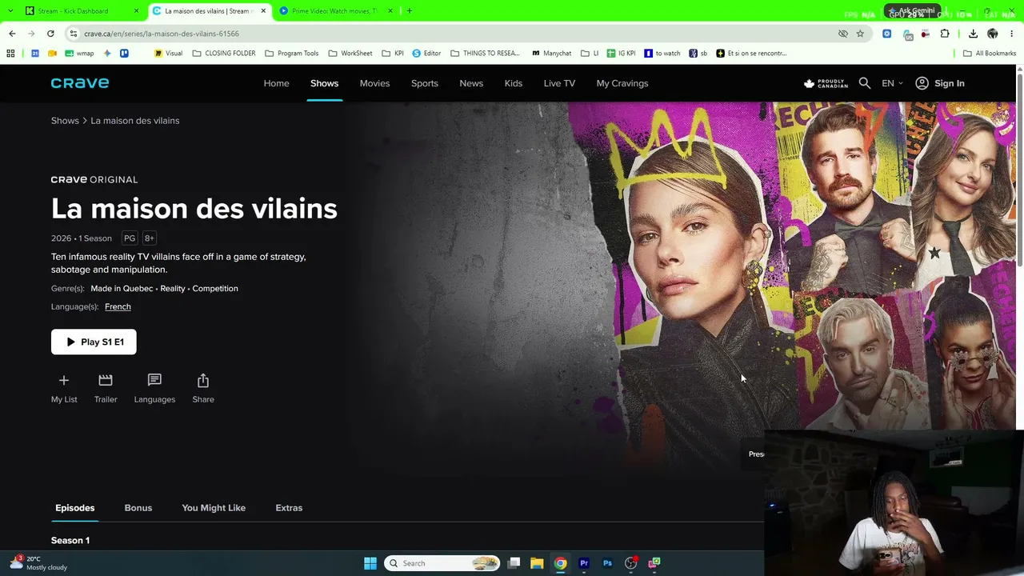The image size is (1024, 576).
Task: Go to the Home menu item
Action: click(277, 83)
